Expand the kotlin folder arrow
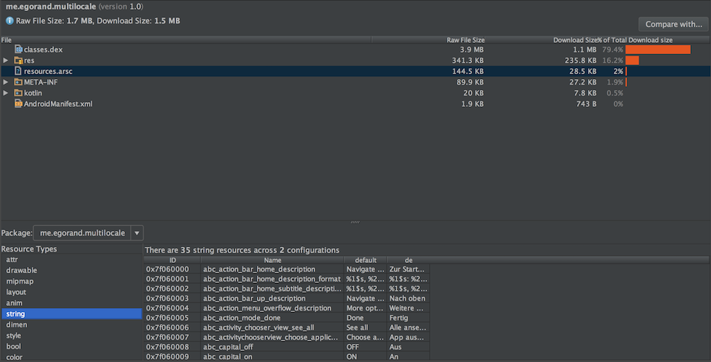This screenshot has width=711, height=362. (x=6, y=93)
